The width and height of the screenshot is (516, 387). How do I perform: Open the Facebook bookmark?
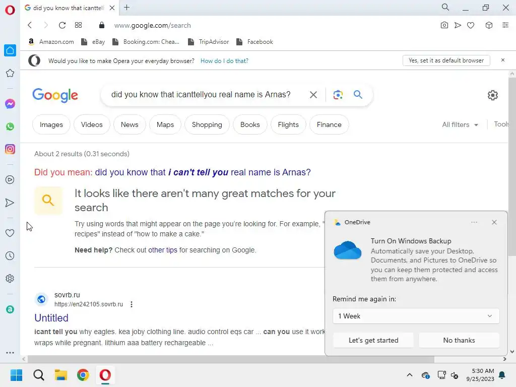coord(254,42)
